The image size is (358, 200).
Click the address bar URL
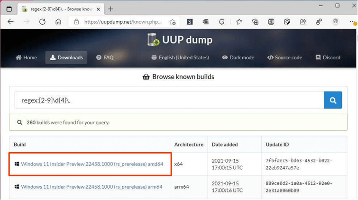(x=123, y=22)
